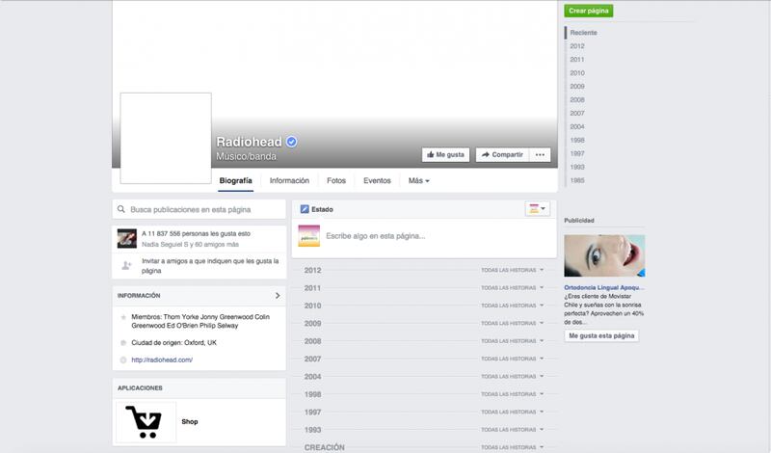Expand Todas las historias for 2010
Screen dimensions: 771x453
point(512,306)
